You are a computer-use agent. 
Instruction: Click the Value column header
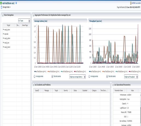pyautogui.click(x=133, y=91)
